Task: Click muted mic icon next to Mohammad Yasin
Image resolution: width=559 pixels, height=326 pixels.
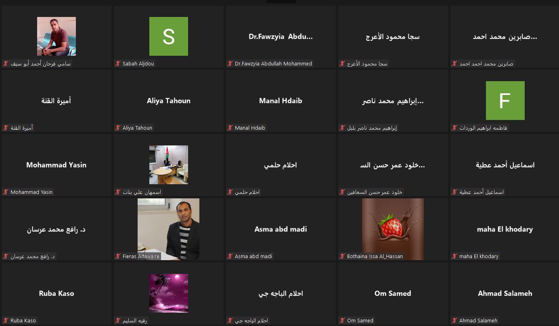Action: pyautogui.click(x=6, y=192)
